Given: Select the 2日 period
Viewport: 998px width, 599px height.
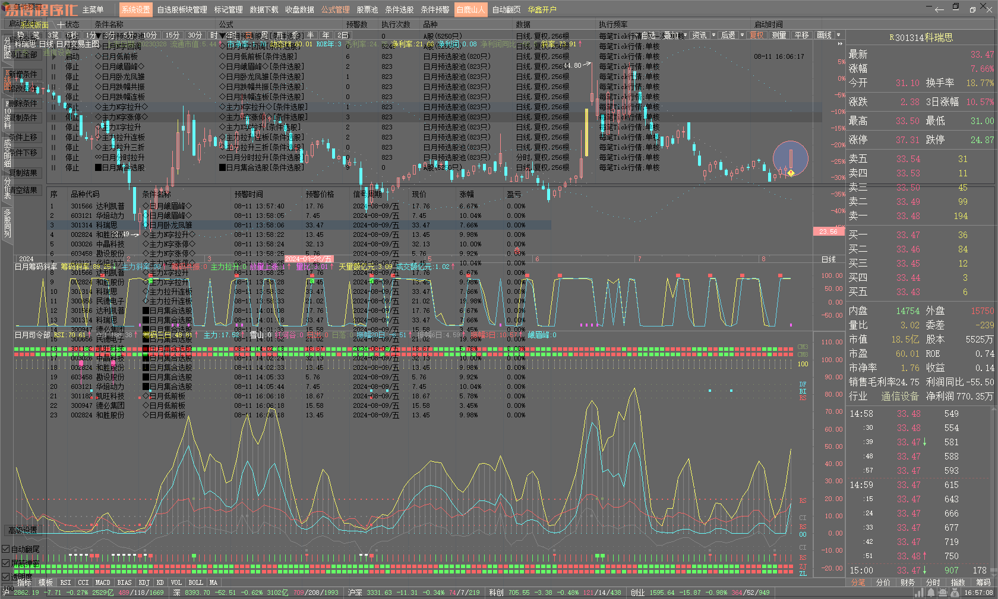Looking at the screenshot, I should click(x=343, y=36).
